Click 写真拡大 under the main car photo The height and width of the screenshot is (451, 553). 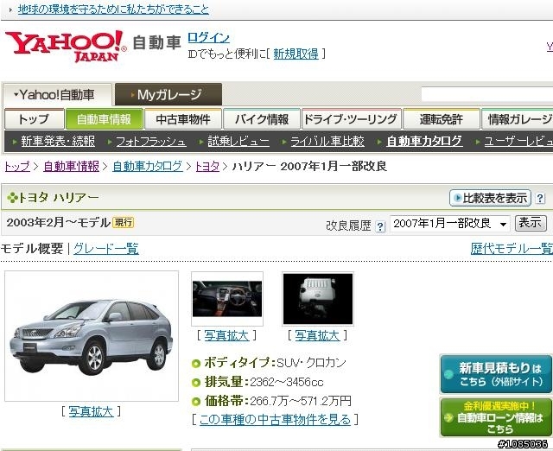pos(91,411)
